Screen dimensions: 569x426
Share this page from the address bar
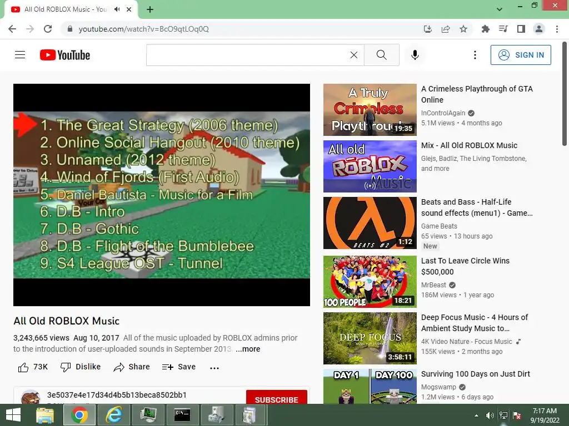[446, 29]
